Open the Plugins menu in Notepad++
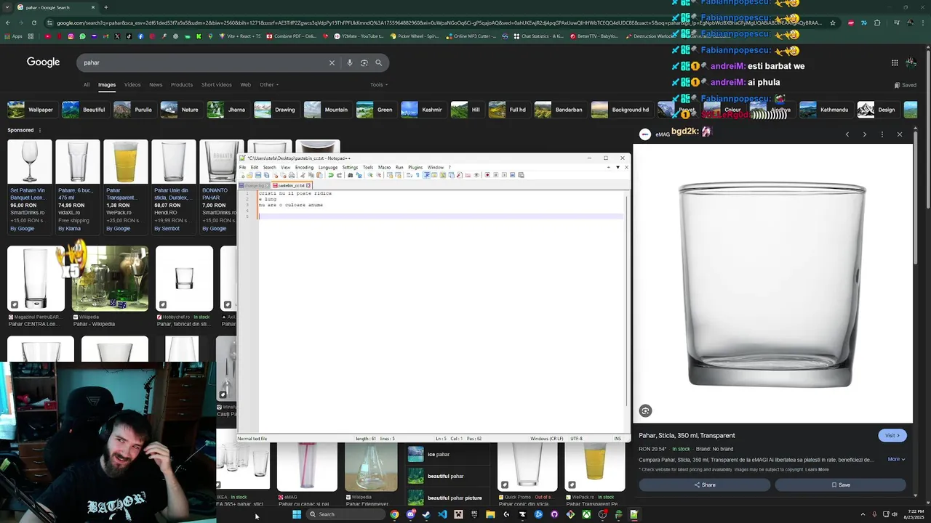Image resolution: width=931 pixels, height=523 pixels. (x=415, y=167)
